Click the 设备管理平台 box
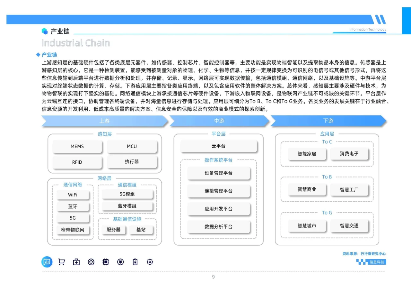The width and height of the screenshot is (411, 291). 219,173
